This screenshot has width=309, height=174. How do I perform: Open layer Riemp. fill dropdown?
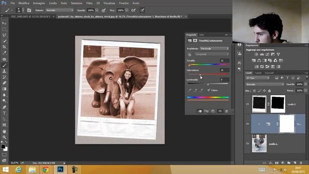point(306,90)
